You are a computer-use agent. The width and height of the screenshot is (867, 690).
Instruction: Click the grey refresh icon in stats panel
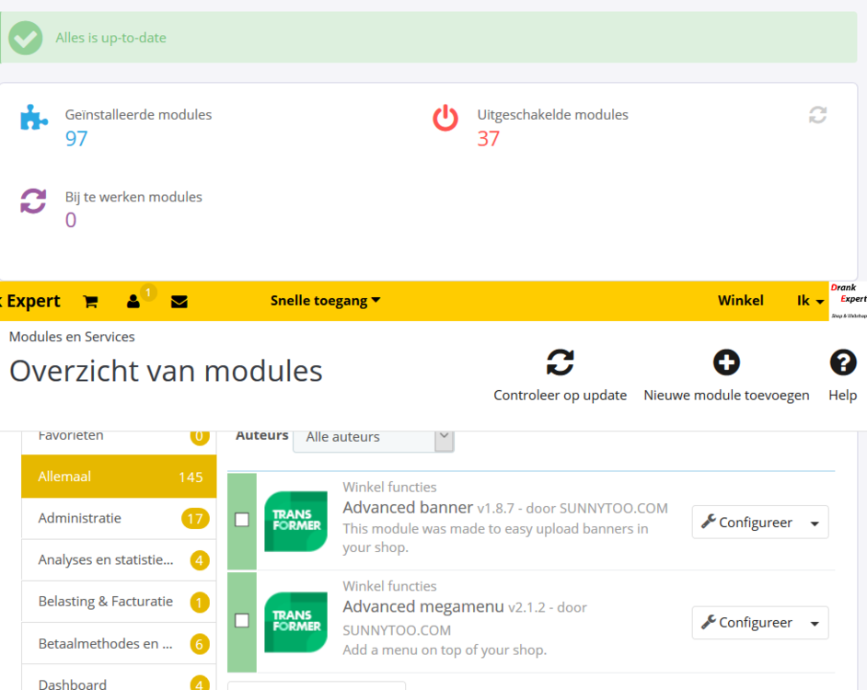point(817,115)
